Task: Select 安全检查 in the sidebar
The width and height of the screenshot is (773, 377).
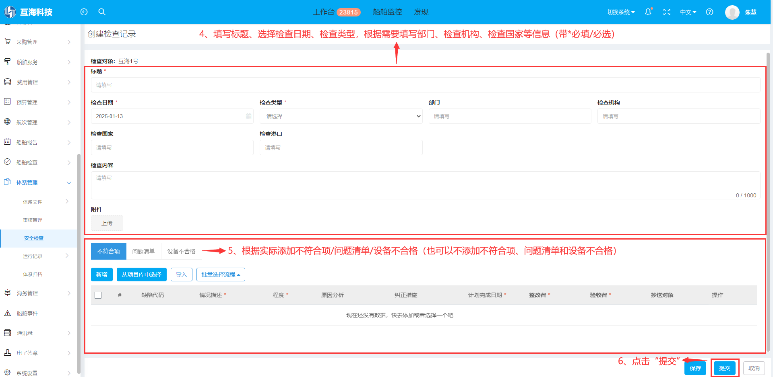Action: pyautogui.click(x=39, y=238)
